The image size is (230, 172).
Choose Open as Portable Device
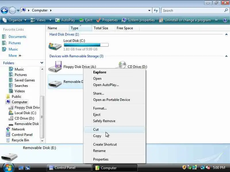(x=114, y=100)
